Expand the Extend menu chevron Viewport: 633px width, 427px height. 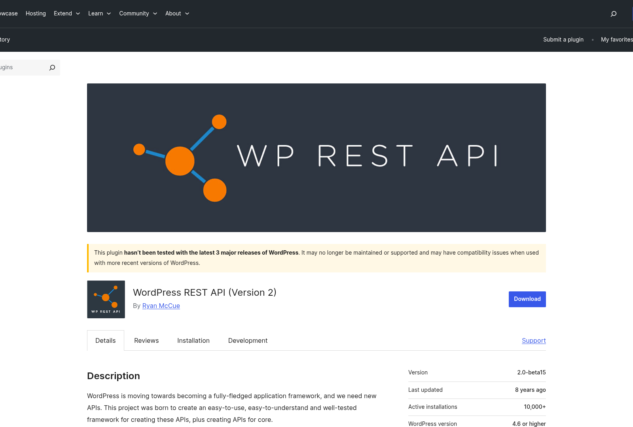[78, 13]
